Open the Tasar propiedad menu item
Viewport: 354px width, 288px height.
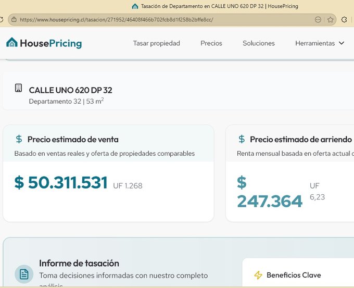coord(156,43)
